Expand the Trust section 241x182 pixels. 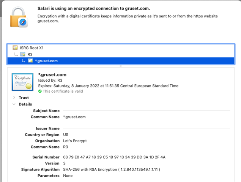14,98
